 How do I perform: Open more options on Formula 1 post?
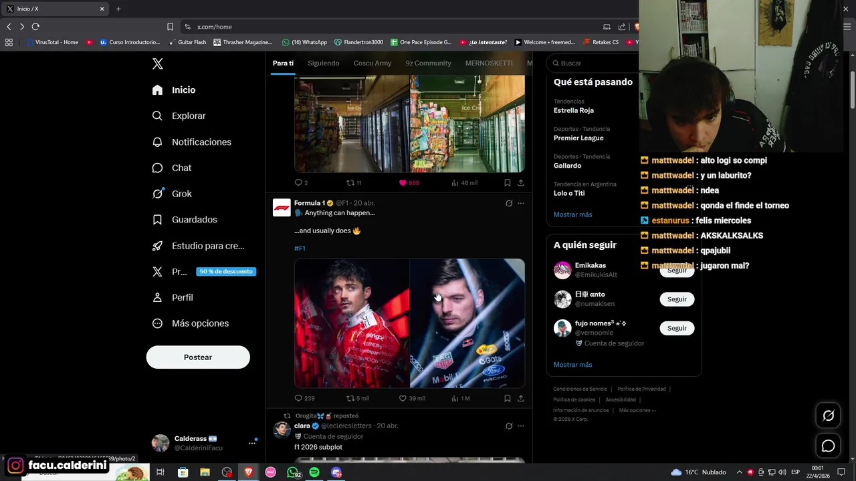click(x=521, y=203)
